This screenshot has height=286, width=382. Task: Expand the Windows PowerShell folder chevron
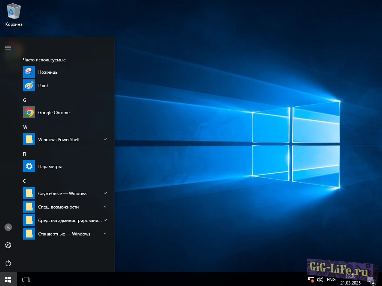tap(105, 139)
